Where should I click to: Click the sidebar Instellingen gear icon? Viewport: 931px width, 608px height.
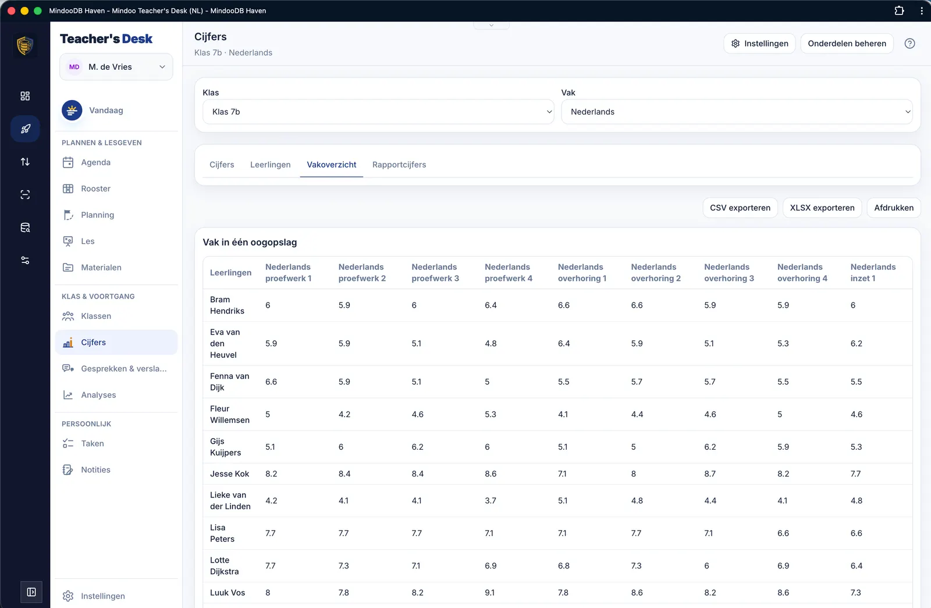[68, 596]
